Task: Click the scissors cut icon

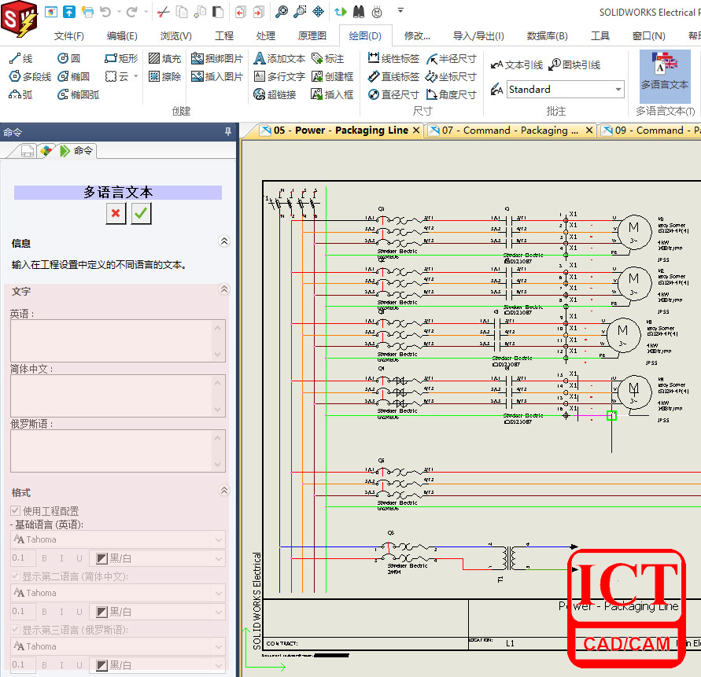Action: click(x=163, y=12)
